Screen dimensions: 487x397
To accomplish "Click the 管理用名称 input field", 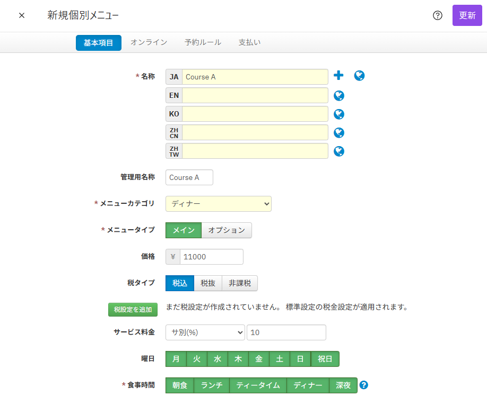I will click(x=189, y=177).
